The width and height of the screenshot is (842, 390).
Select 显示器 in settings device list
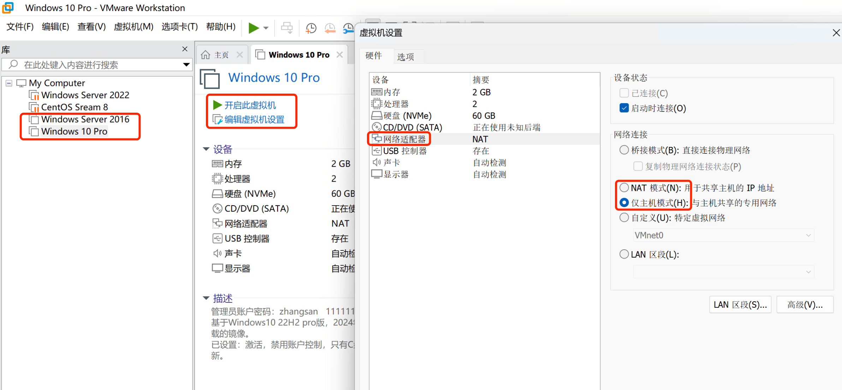[485, 174]
